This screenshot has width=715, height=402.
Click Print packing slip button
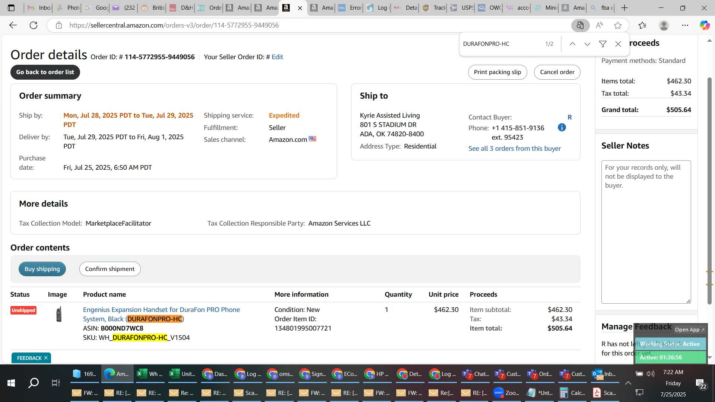497,72
